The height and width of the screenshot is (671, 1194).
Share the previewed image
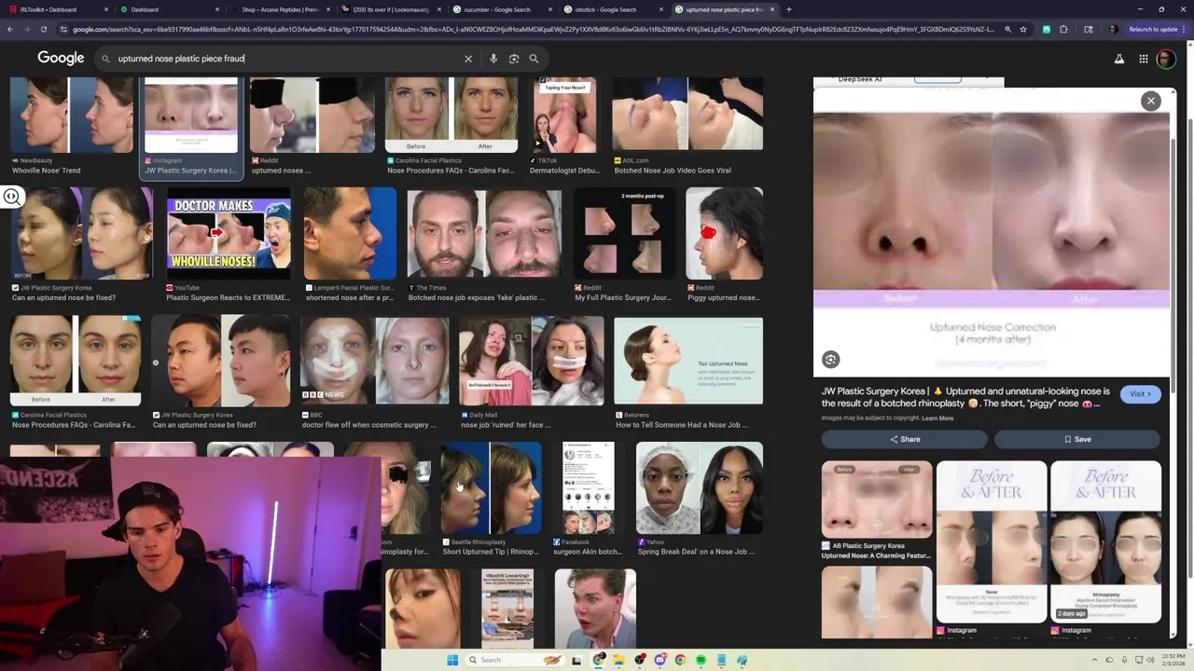(x=905, y=439)
